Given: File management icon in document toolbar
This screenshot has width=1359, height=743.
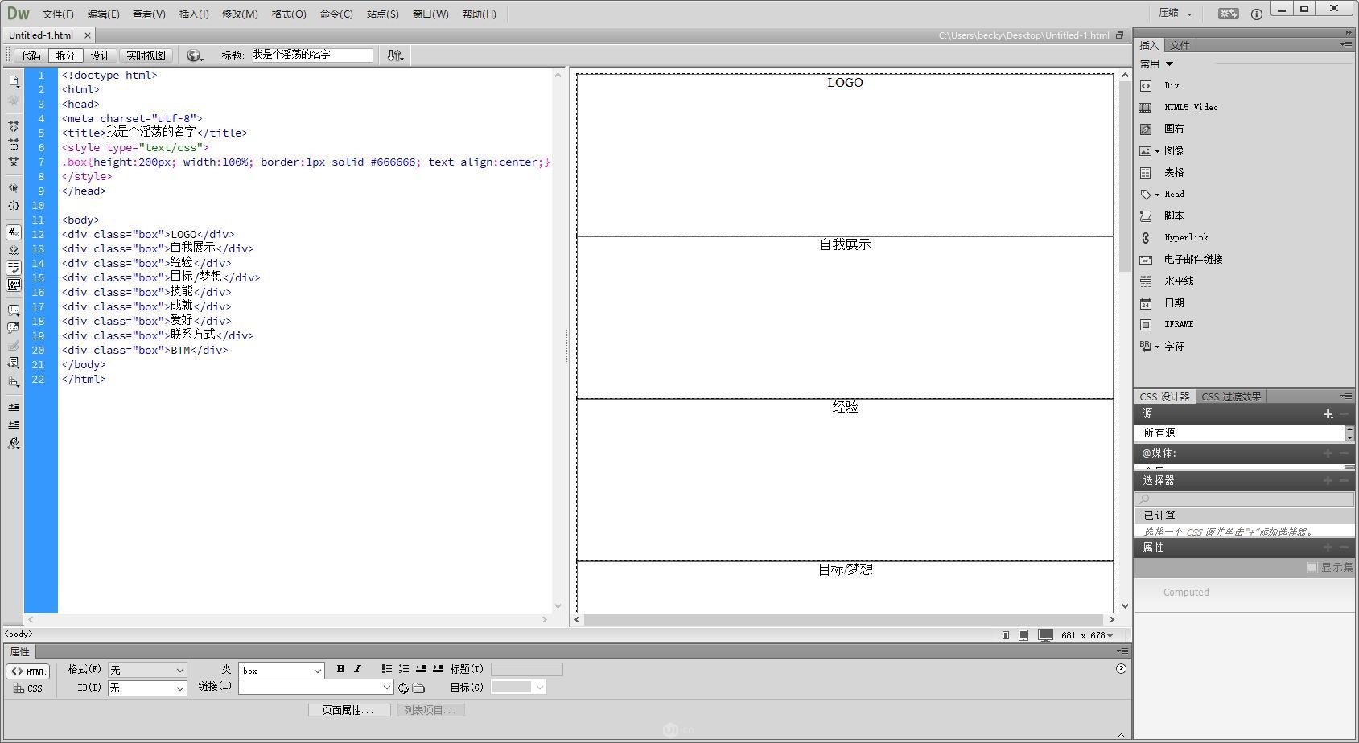Looking at the screenshot, I should click(x=395, y=55).
